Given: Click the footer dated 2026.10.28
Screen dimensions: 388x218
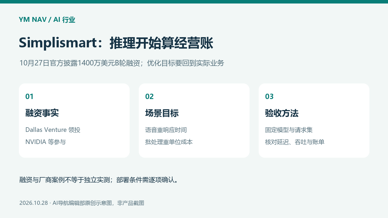Looking at the screenshot, I should [x=82, y=203].
